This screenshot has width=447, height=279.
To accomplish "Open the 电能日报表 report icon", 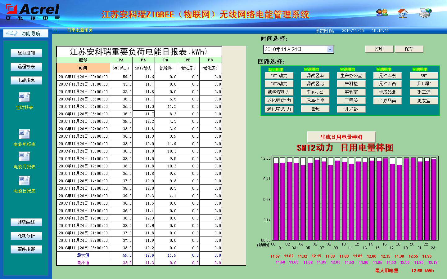I will click(x=25, y=181).
